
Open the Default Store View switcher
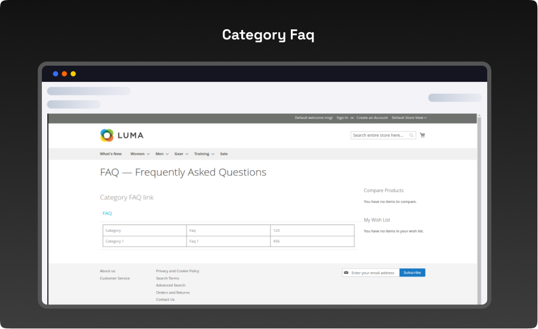(409, 118)
